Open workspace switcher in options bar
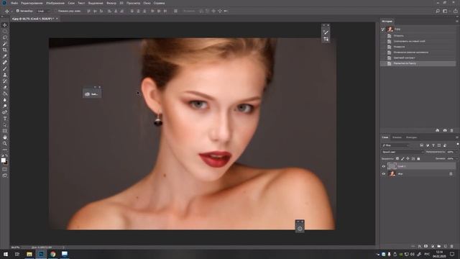 click(446, 11)
